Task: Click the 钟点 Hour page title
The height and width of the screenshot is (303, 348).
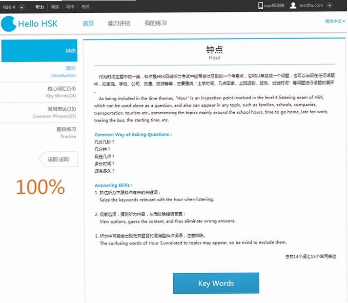Action: 214,53
